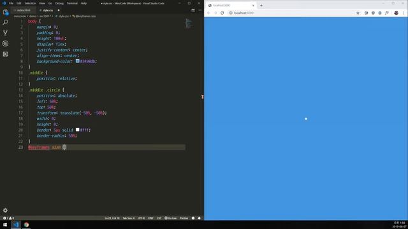Click line number 23 in gutter
This screenshot has height=229, width=408.
[21, 147]
